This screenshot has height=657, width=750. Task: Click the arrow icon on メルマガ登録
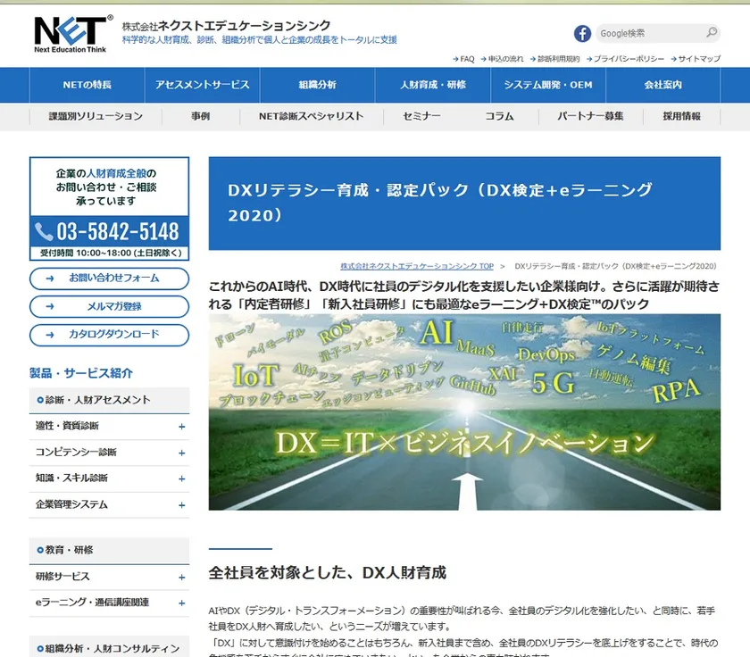pyautogui.click(x=50, y=306)
